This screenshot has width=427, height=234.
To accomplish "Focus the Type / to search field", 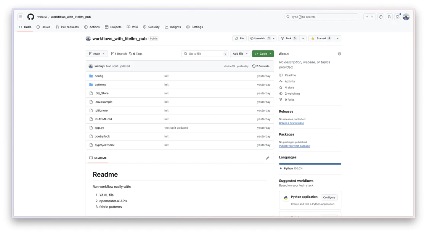I will pyautogui.click(x=321, y=17).
